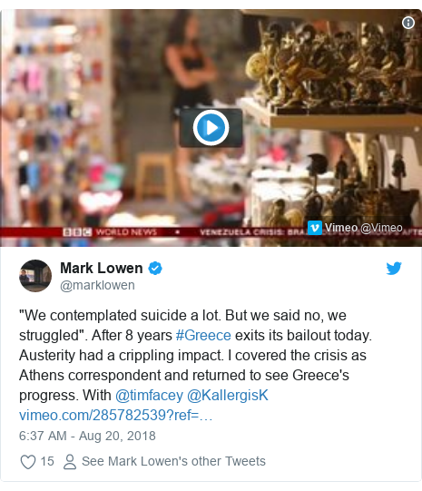The height and width of the screenshot is (491, 422).
Task: Visit @timfacey's mentioned profile
Action: [150, 395]
